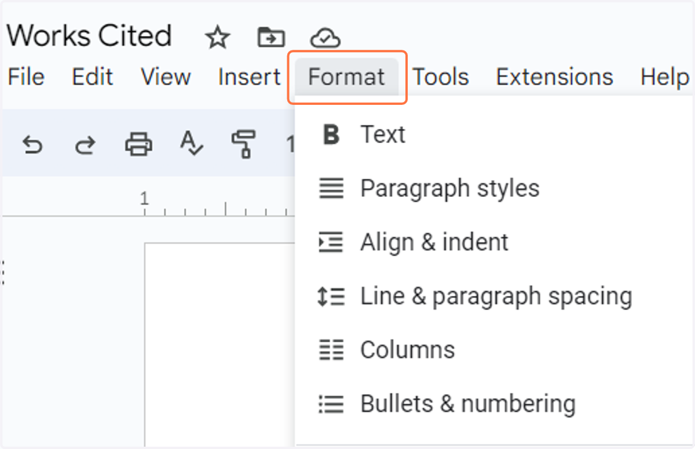Open Bullets & numbering submenu
Viewport: 695px width, 449px height.
[x=495, y=404]
